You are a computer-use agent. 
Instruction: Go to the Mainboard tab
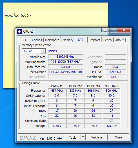(52, 40)
